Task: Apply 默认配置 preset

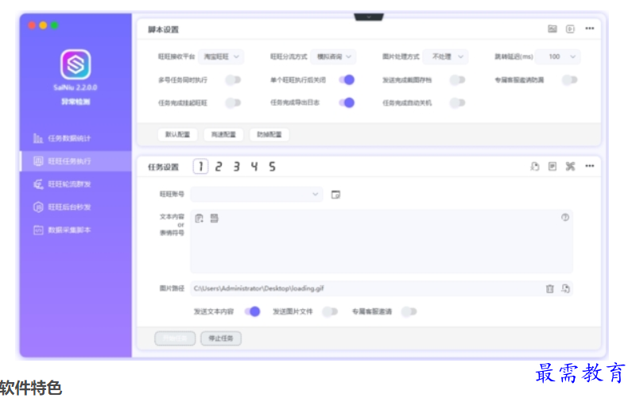Action: (x=177, y=134)
